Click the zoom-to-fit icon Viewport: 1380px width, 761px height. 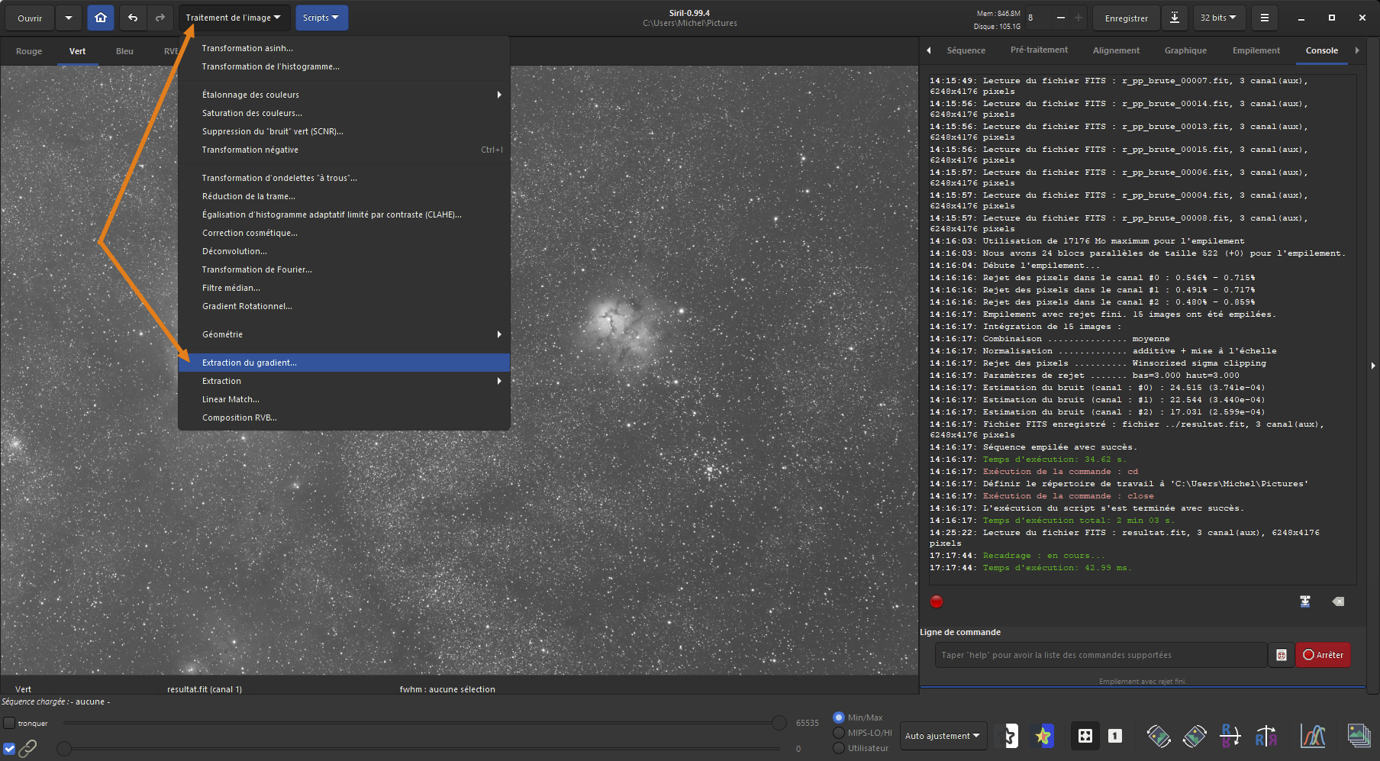pyautogui.click(x=1085, y=736)
